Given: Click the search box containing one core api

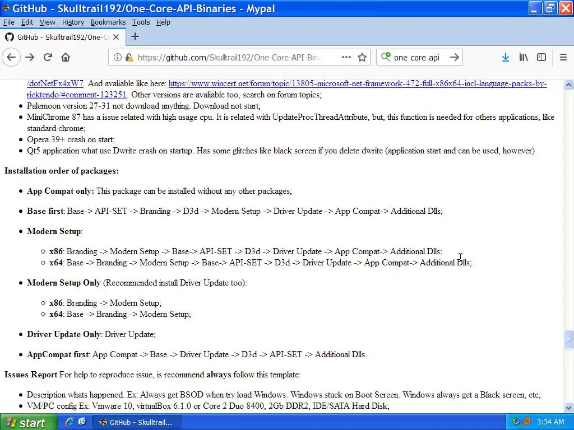Looking at the screenshot, I should pos(419,58).
